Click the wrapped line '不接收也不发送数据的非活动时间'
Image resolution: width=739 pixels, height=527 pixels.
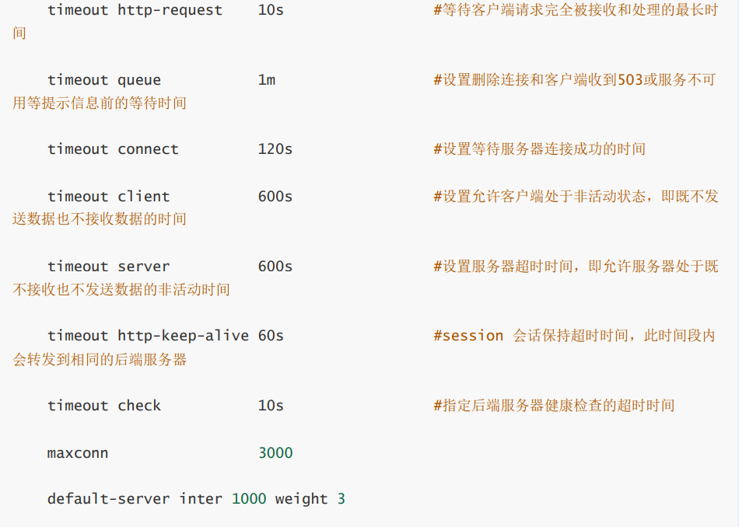(121, 290)
